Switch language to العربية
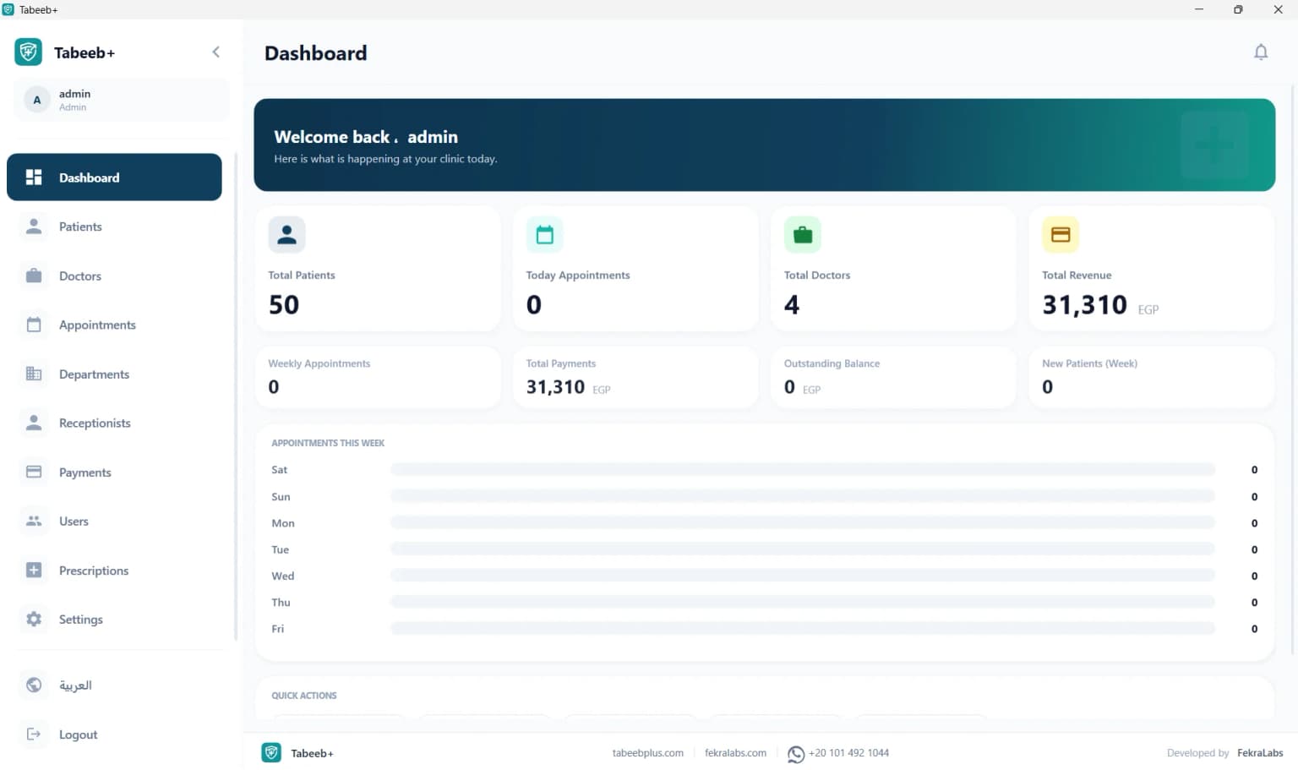Screen dimensions: 1298x770 [75, 685]
